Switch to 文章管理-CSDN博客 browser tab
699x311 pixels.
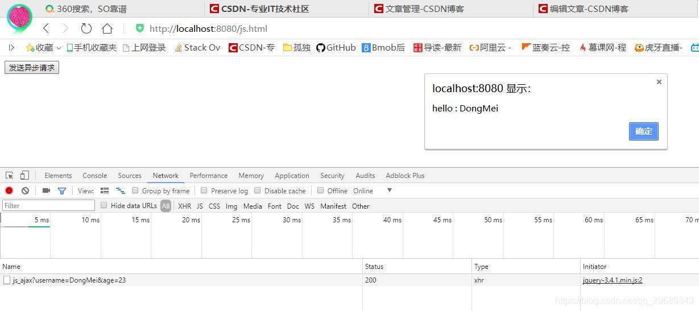coord(452,9)
